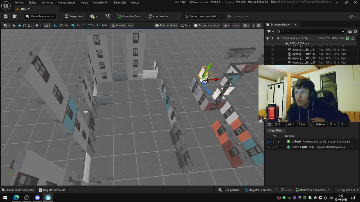Image resolution: width=360 pixels, height=202 pixels.
Task: Open Control de versiones dropdown
Action: pyautogui.click(x=312, y=190)
